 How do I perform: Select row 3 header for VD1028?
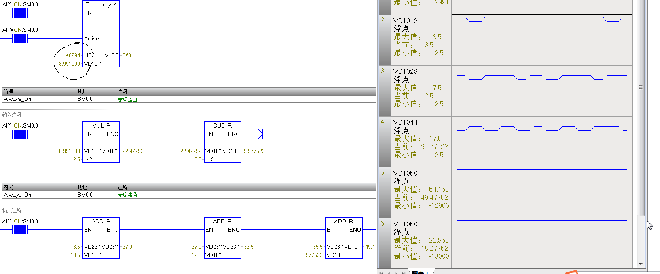[385, 91]
